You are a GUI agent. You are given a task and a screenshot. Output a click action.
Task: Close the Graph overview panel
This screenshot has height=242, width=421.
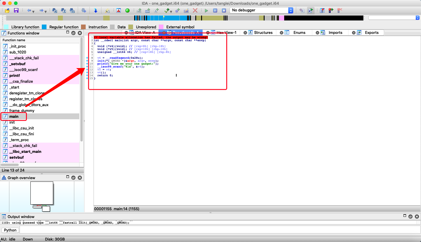click(x=80, y=178)
